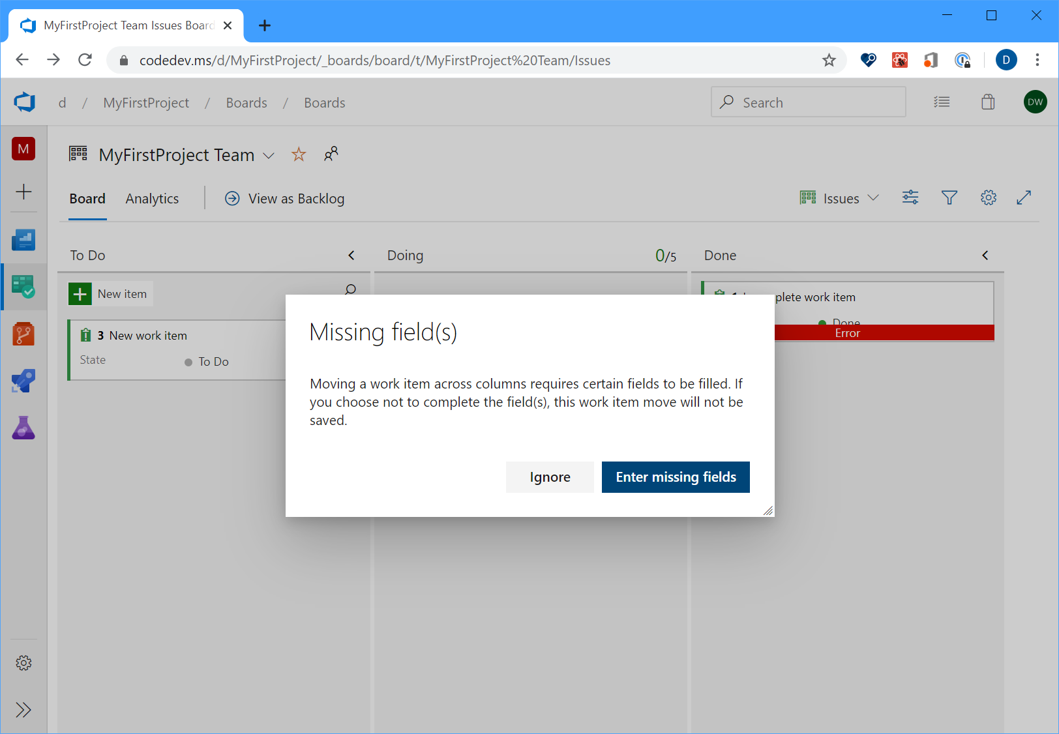
Task: Enter full-screen board mode
Action: point(1024,198)
